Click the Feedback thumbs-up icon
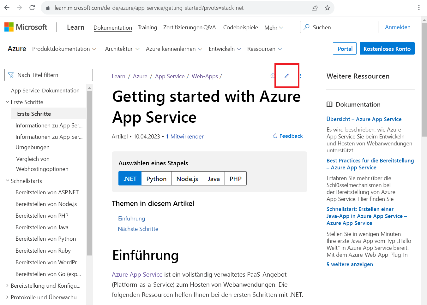427x305 pixels. click(275, 136)
